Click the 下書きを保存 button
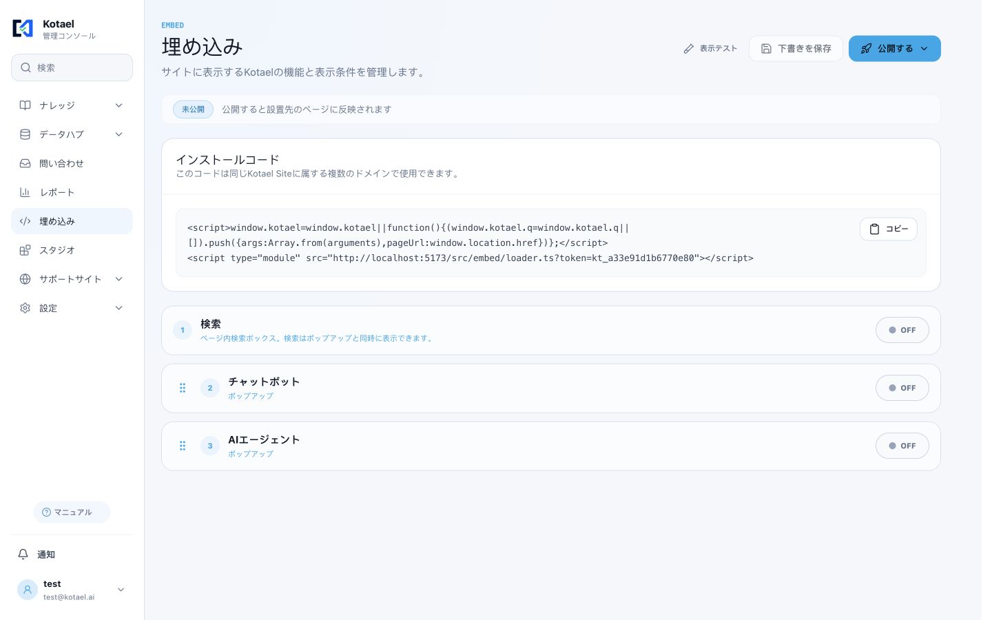Image resolution: width=992 pixels, height=620 pixels. [796, 49]
